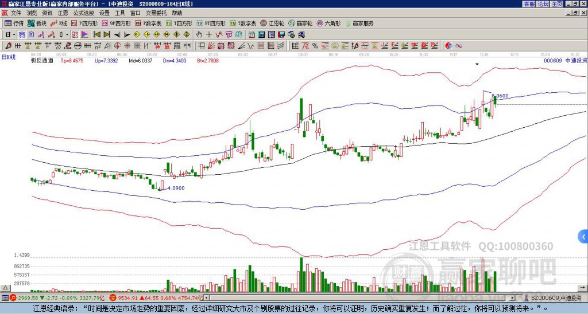Open the 六角形 hexagon tool
This screenshot has width=588, height=314.
[329, 23]
